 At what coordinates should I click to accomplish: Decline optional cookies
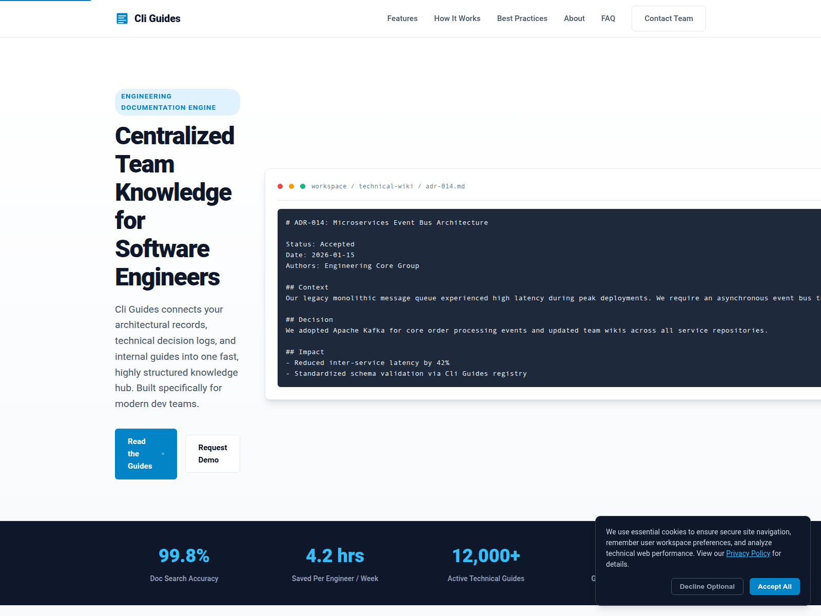(707, 586)
